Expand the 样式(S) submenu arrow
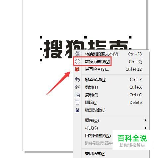161x158 pixels. coord(146,128)
